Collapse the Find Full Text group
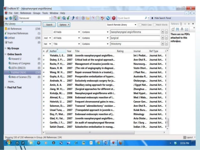The height and width of the screenshot is (150, 200). [5, 87]
